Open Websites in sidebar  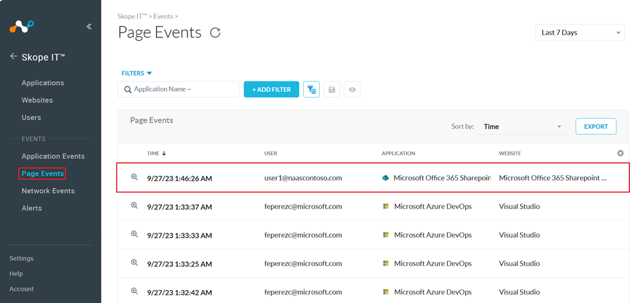[x=37, y=100]
